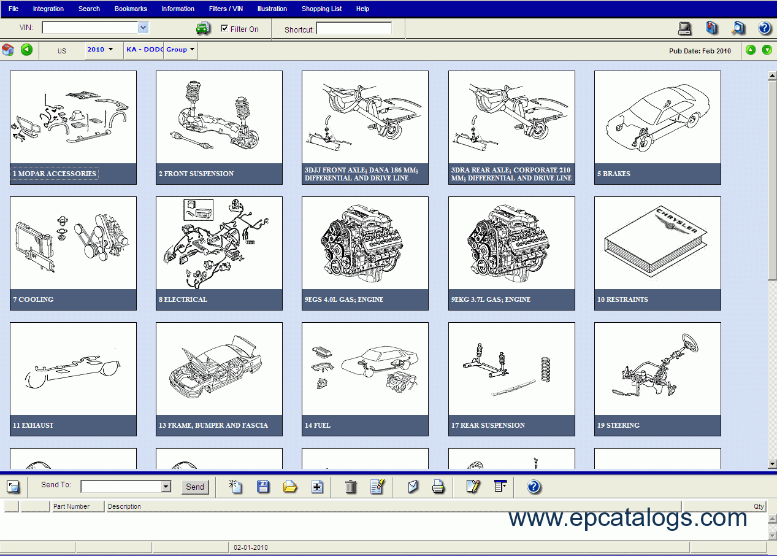Viewport: 777px width, 556px height.
Task: Click the green page-down arrow icon
Action: pyautogui.click(x=767, y=50)
